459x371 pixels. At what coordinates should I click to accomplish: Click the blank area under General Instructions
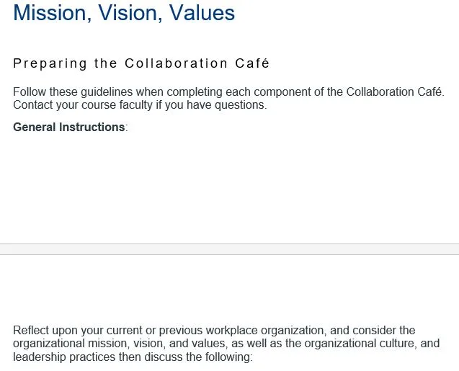229,187
